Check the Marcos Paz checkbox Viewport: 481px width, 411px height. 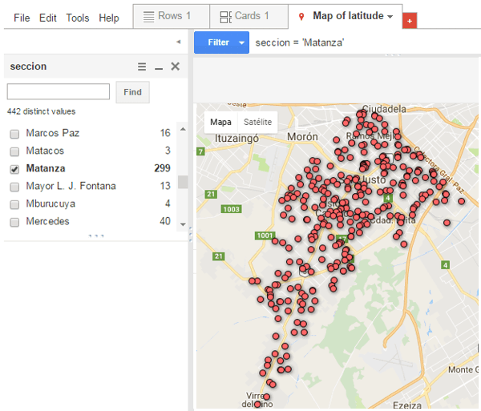[x=14, y=134]
